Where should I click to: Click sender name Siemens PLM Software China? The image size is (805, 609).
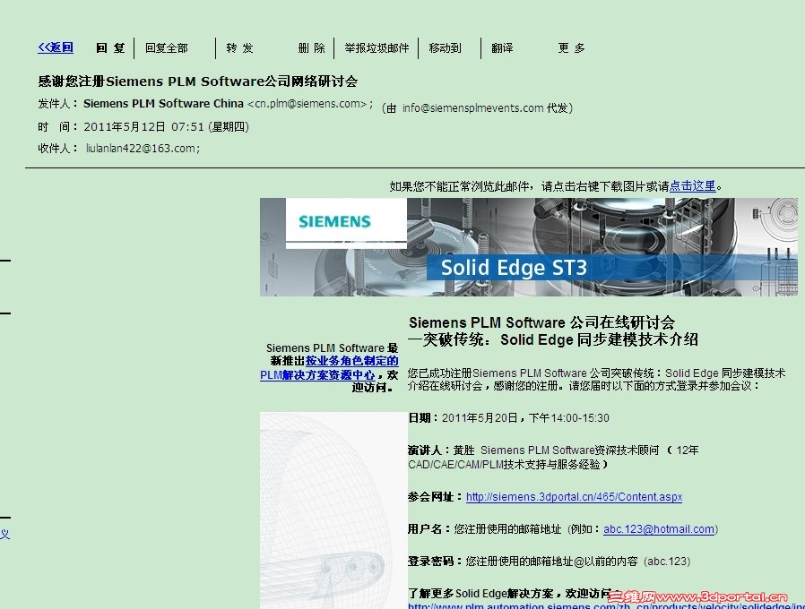163,104
